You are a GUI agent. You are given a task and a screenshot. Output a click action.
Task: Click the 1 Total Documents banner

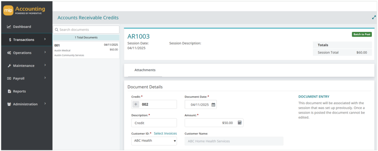click(86, 37)
